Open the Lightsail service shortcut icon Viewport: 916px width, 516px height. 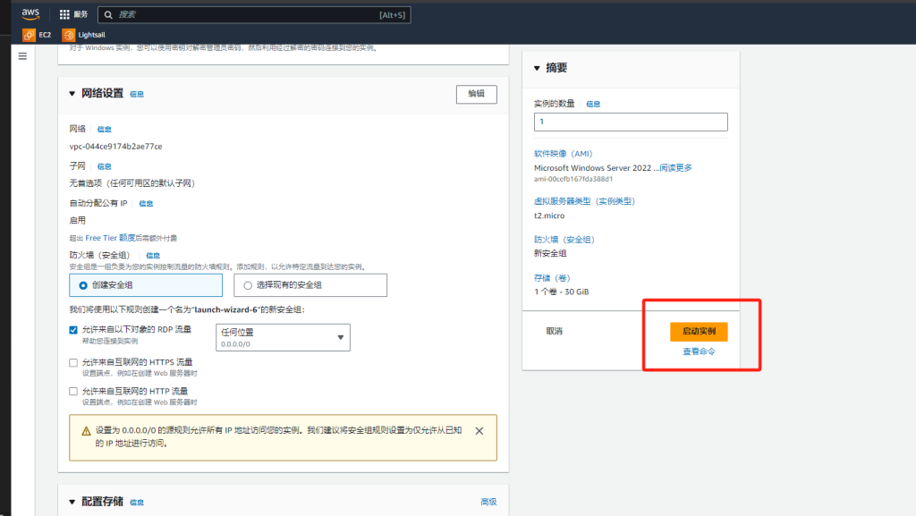click(x=69, y=35)
